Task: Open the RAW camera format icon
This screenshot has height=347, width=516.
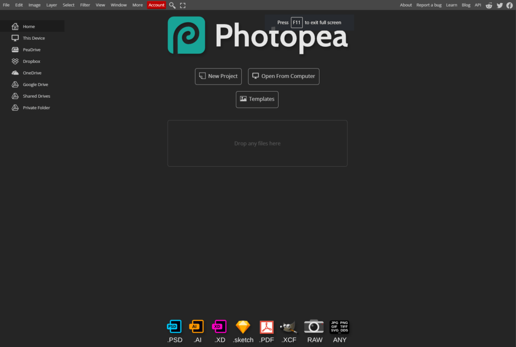Action: (x=314, y=326)
